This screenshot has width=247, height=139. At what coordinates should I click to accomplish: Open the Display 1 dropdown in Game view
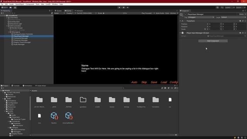[71, 13]
